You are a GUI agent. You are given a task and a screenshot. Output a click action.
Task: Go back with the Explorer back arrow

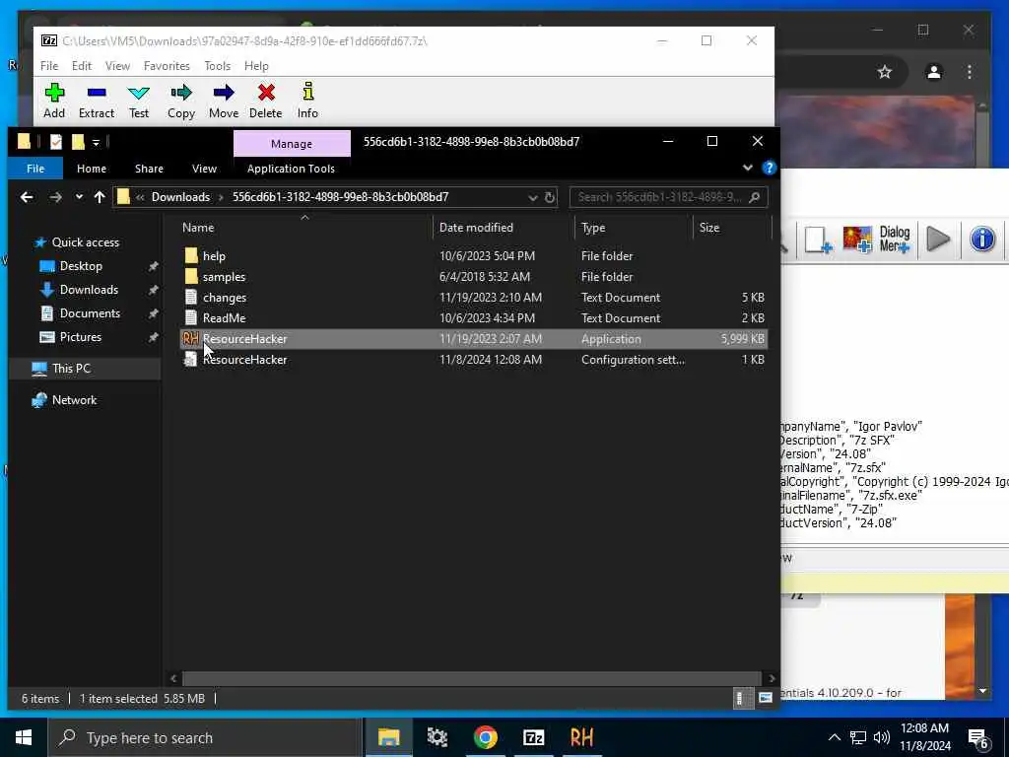point(27,197)
